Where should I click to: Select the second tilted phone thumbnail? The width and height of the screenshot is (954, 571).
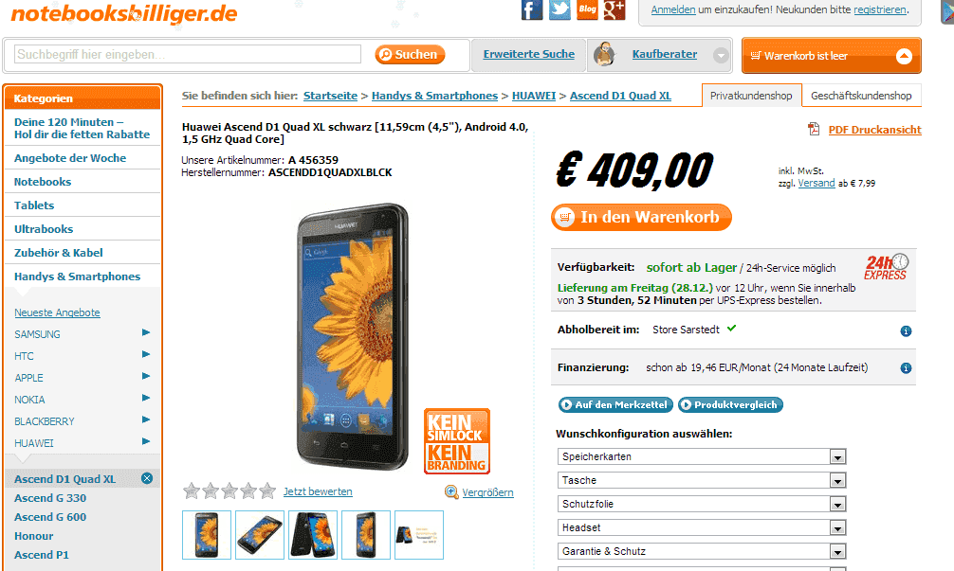coord(260,535)
